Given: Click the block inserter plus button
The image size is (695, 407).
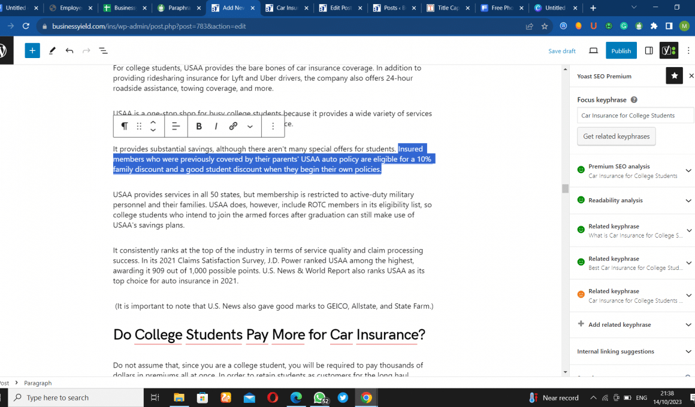Looking at the screenshot, I should pos(32,51).
